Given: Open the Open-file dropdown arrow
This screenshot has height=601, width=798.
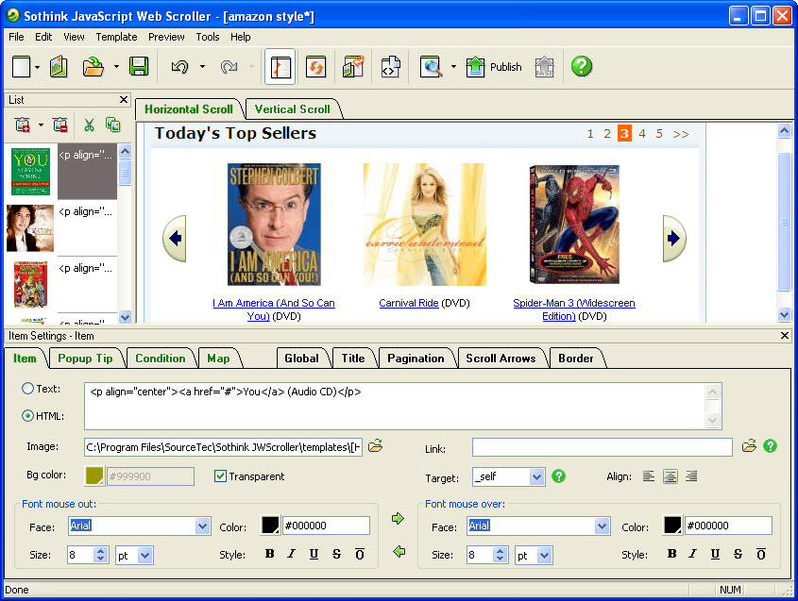Looking at the screenshot, I should pyautogui.click(x=116, y=67).
